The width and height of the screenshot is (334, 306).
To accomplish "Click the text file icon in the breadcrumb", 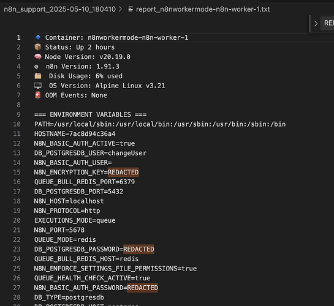I will click(x=131, y=9).
